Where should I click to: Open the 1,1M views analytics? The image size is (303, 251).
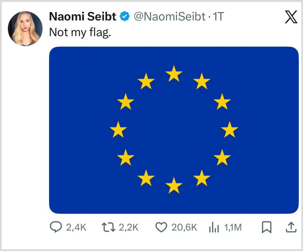(233, 227)
